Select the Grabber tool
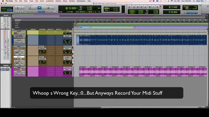 (x=44, y=8)
